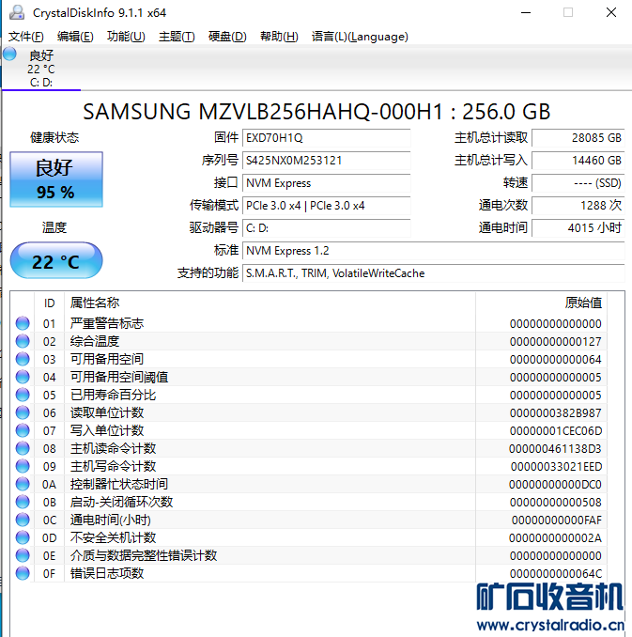Click raw value 0000000382B987
This screenshot has width=632, height=637.
556,413
